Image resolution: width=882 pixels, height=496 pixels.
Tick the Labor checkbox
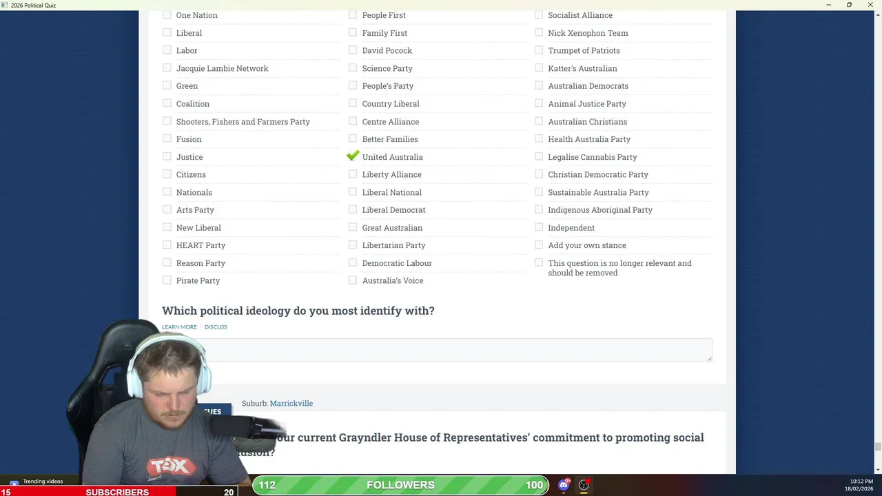click(x=167, y=50)
